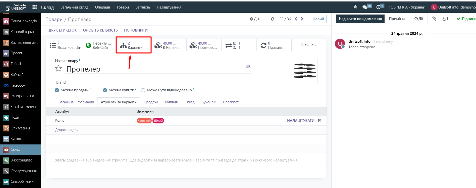This screenshot has width=476, height=188.
Task: Open the Дія gear dropdown
Action: point(254,19)
